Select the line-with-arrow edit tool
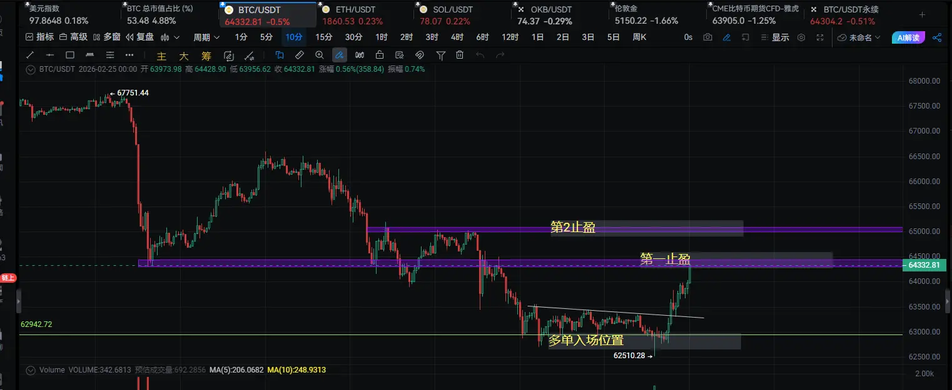 click(249, 55)
